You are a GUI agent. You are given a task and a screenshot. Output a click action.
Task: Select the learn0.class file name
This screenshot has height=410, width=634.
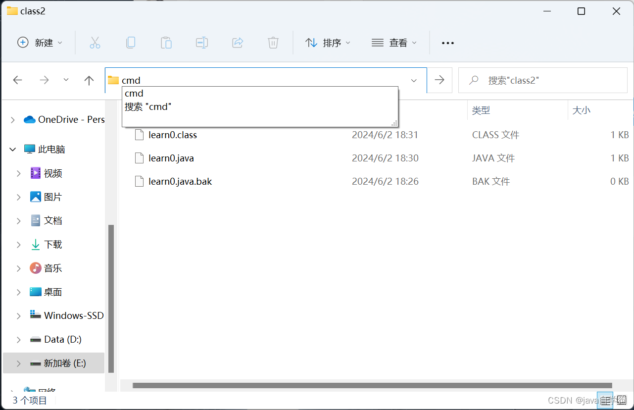[173, 135]
